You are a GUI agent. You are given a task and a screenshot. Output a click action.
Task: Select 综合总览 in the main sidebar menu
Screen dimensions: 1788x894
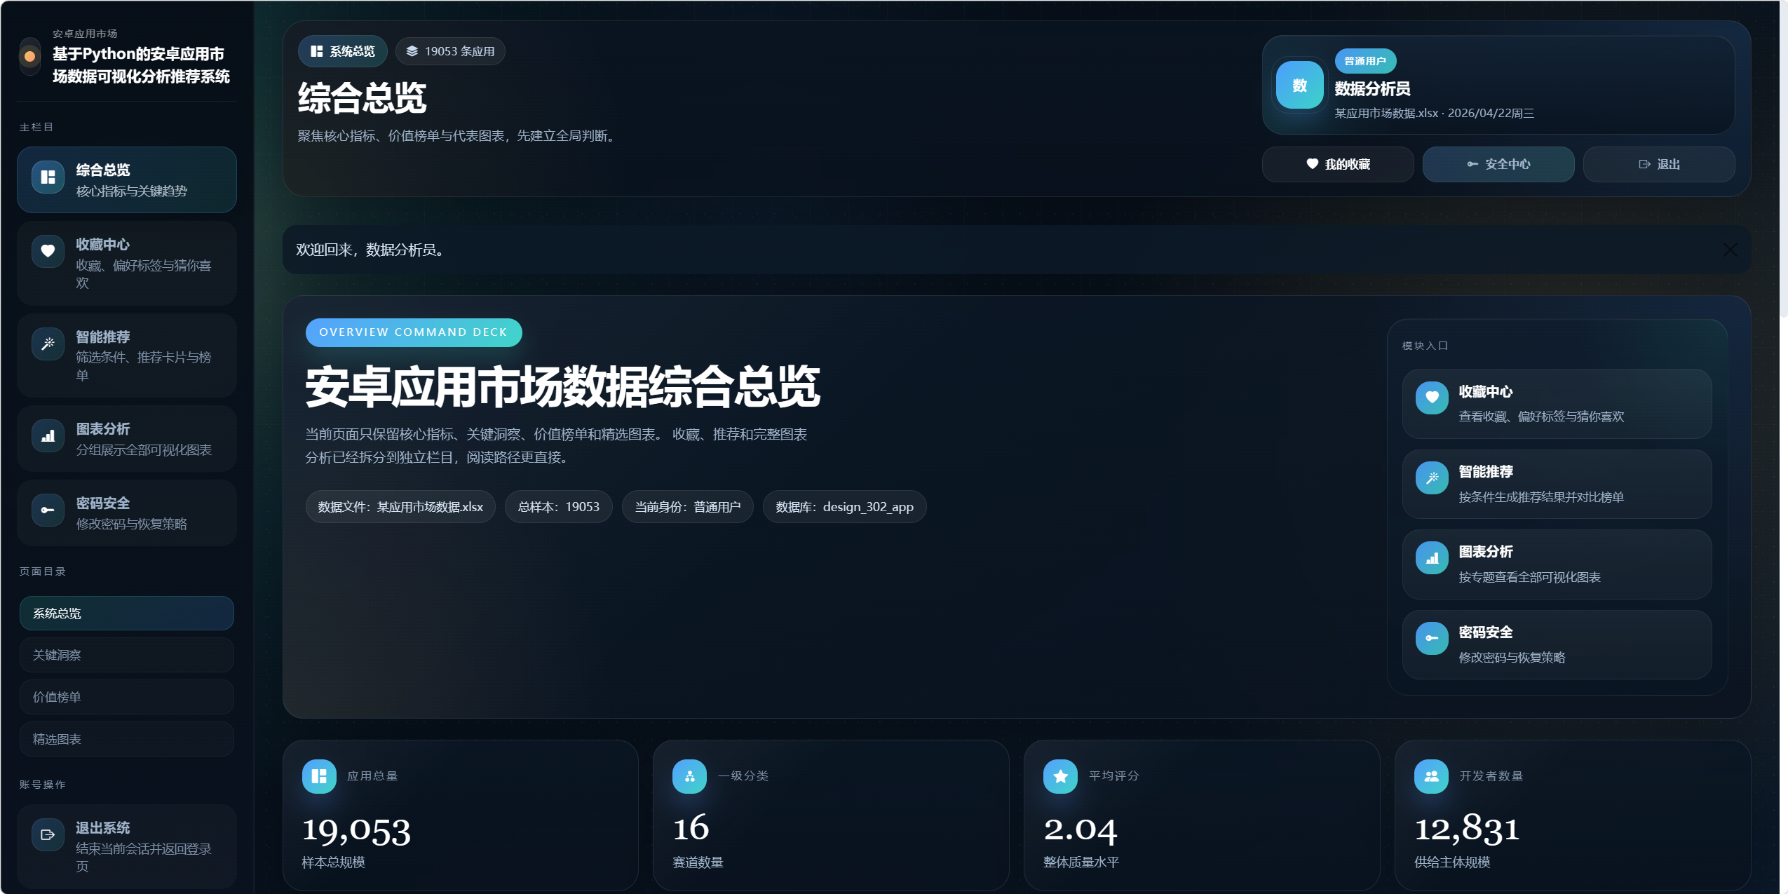126,180
